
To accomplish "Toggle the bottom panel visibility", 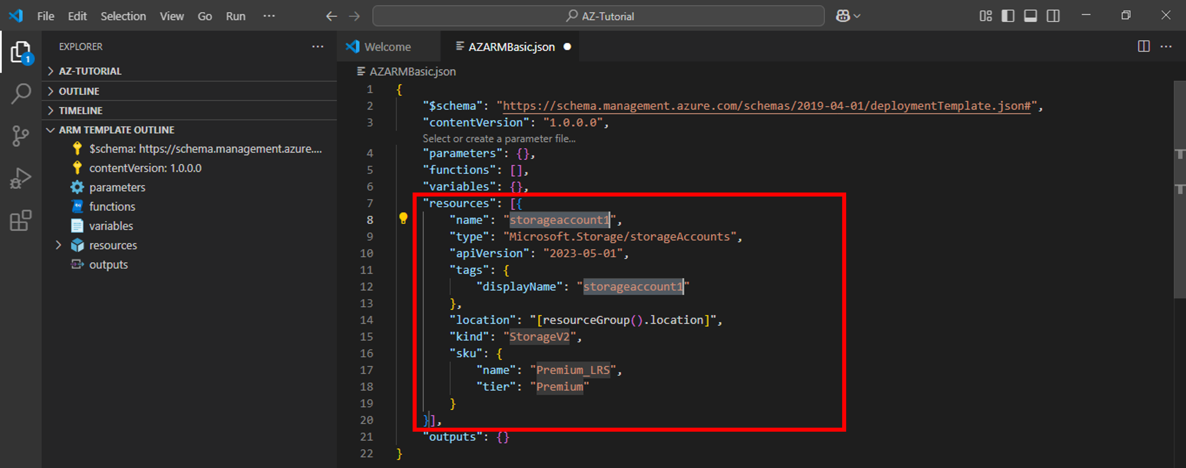I will tap(1030, 16).
